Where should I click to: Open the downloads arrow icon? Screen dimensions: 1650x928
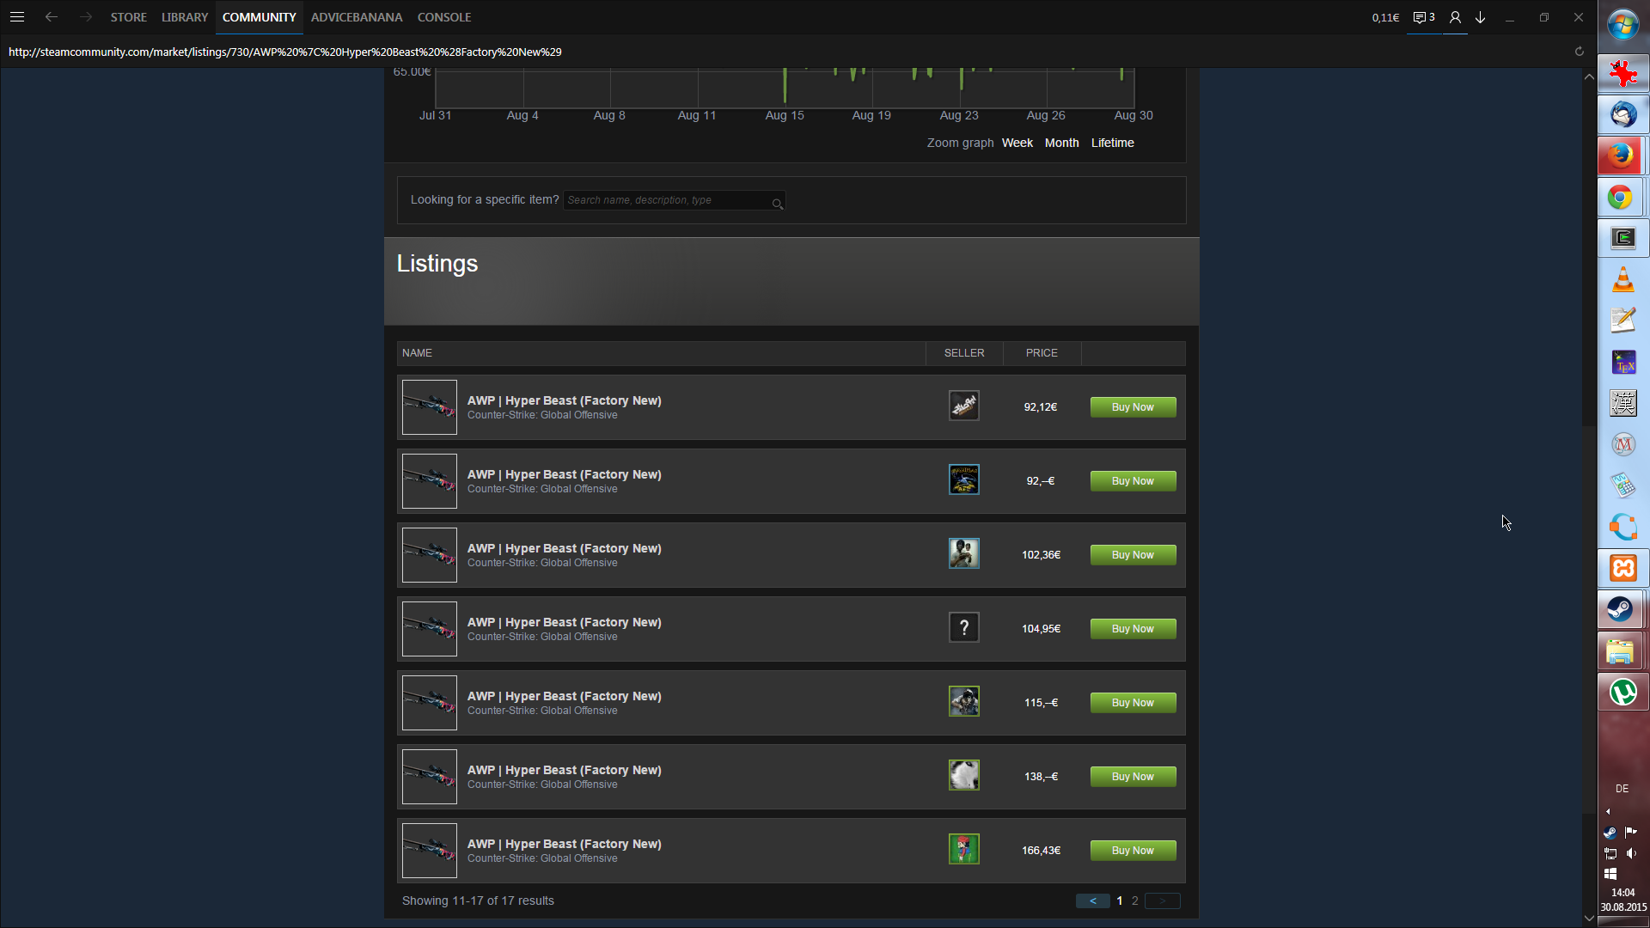[1481, 17]
